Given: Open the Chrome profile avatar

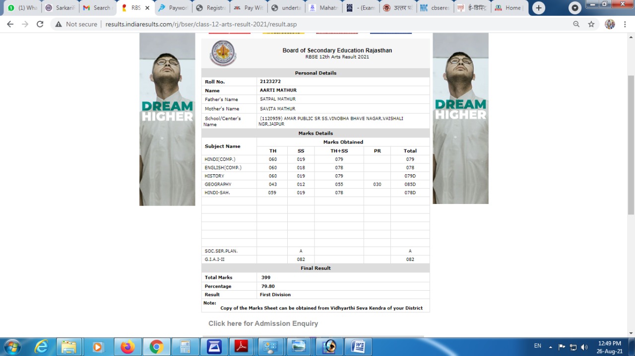Looking at the screenshot, I should click(610, 24).
